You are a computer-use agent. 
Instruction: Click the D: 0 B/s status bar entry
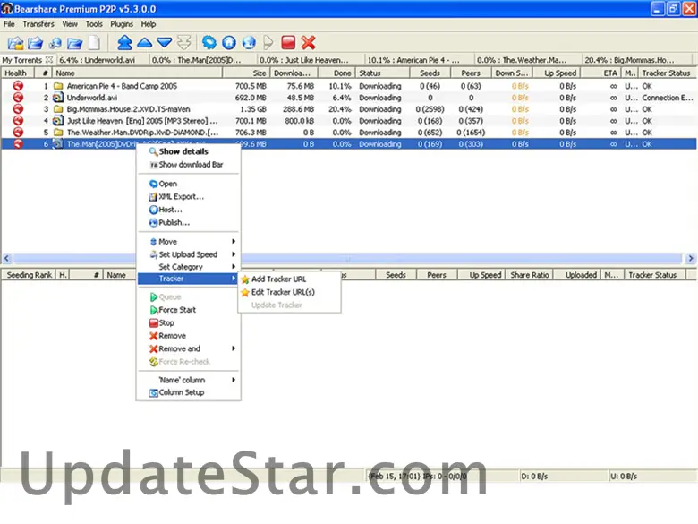point(563,476)
